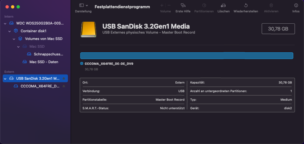Click the Mac SSD - Daten drive icon
Viewport: 304px width, 144px height.
point(25,62)
